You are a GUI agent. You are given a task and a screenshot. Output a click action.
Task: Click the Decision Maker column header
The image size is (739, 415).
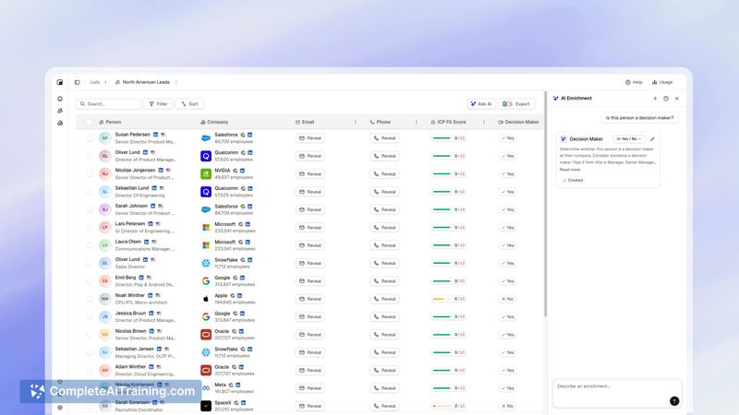click(518, 122)
